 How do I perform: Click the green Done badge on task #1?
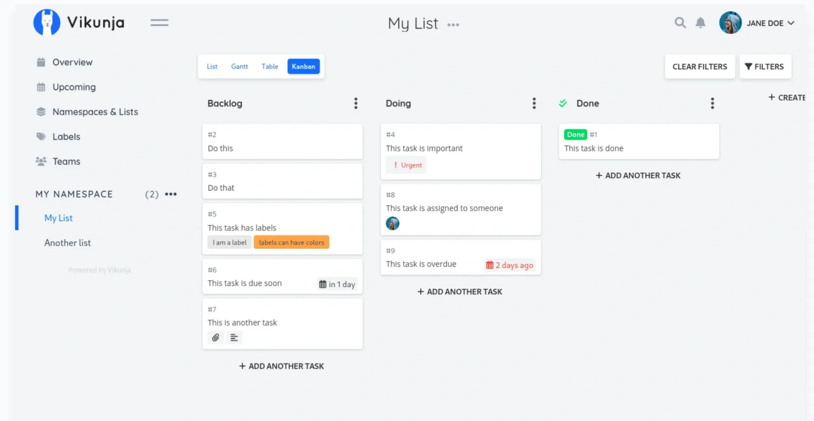pyautogui.click(x=575, y=134)
